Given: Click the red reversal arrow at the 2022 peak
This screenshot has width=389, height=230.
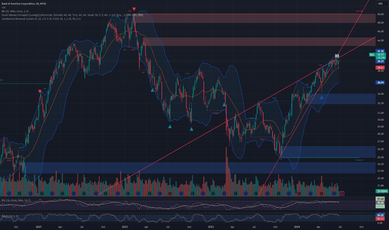Looking at the screenshot, I should pyautogui.click(x=134, y=9).
